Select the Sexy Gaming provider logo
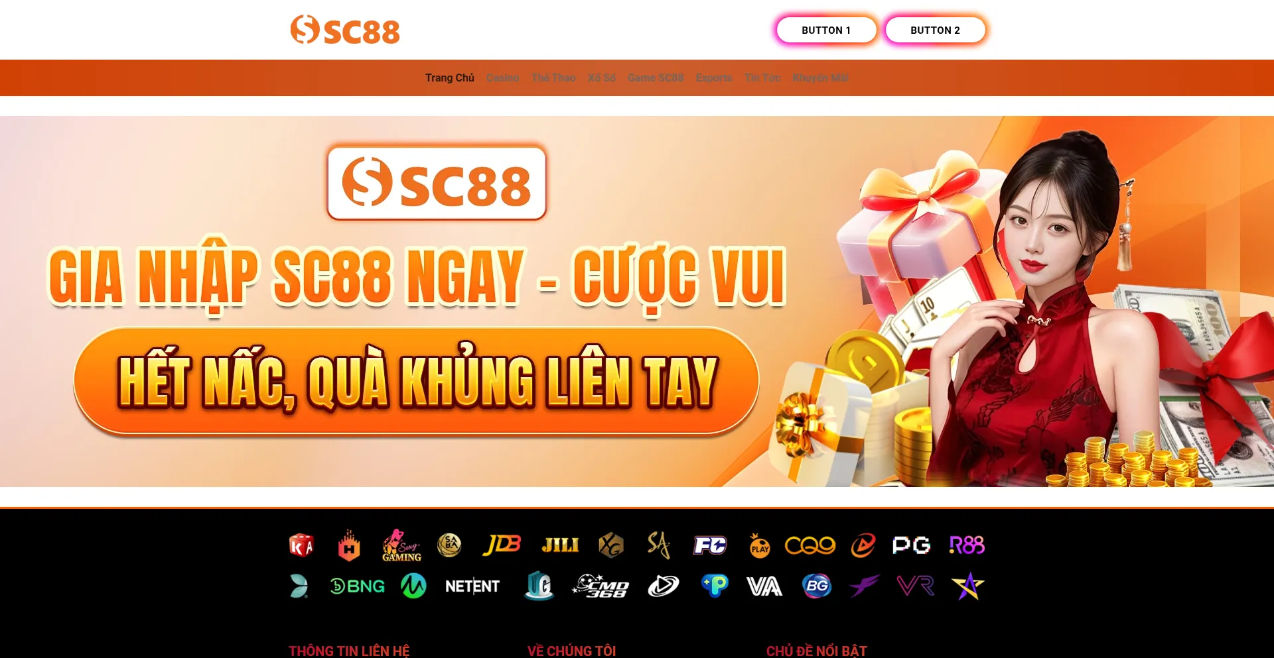Image resolution: width=1274 pixels, height=658 pixels. [x=401, y=545]
